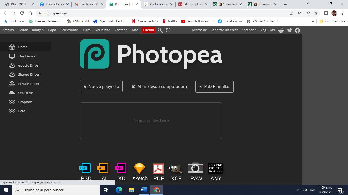Open Photopea Reddit page icon
Screen dimensions: 348x195
[x=281, y=30]
